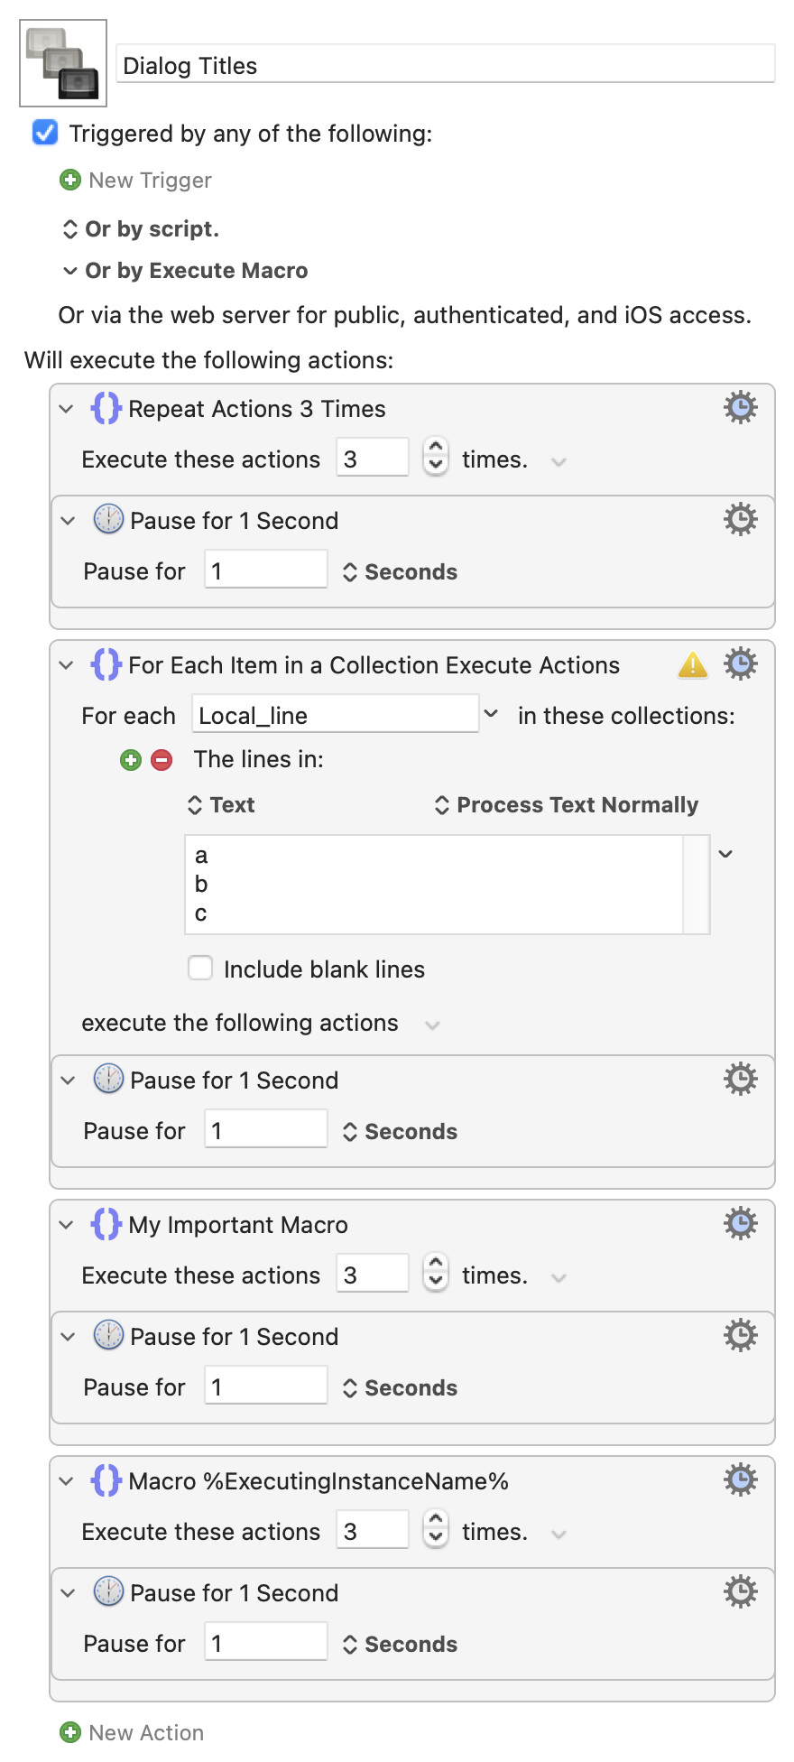Click green plus to add a collection

(131, 760)
